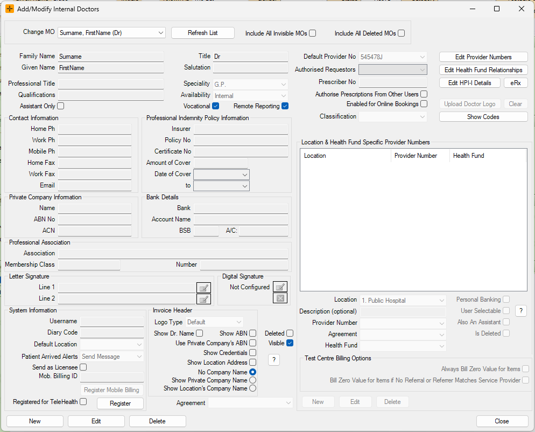Untick the Remote Reporting checkbox
The image size is (535, 432).
[x=285, y=106]
